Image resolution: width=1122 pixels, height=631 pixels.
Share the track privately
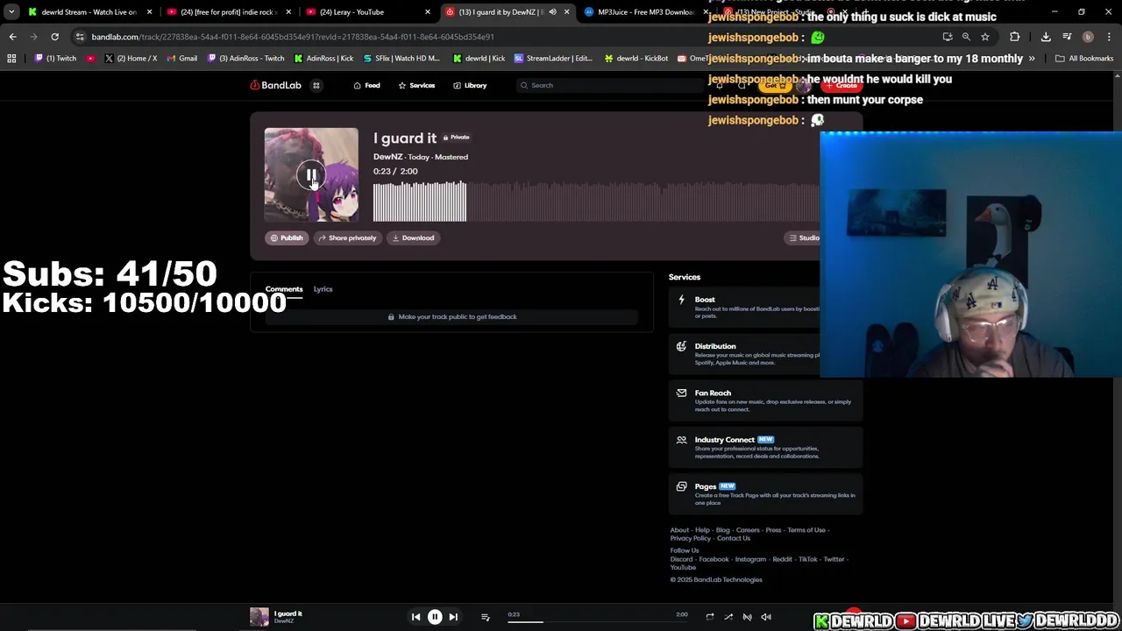(347, 238)
